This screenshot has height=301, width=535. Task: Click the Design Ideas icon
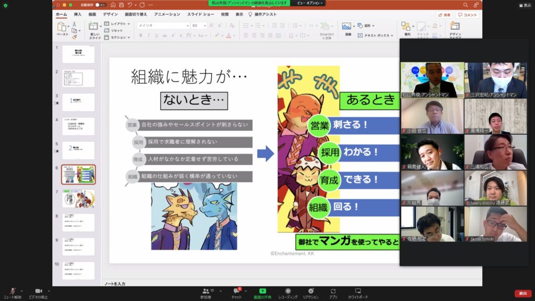tap(455, 26)
